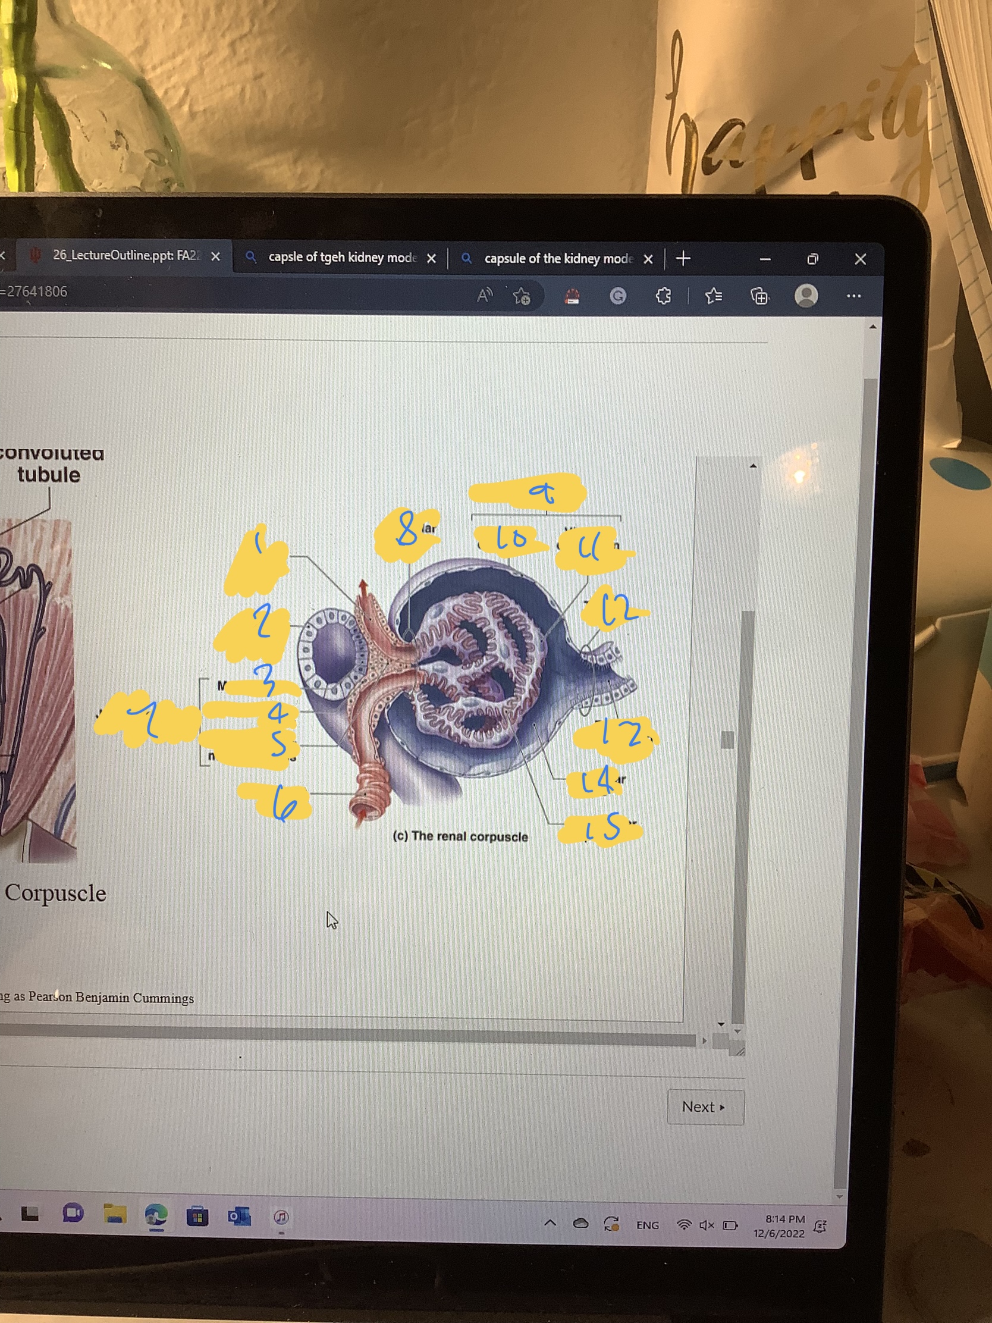The image size is (992, 1323).
Task: Click the Next button
Action: pos(704,1107)
